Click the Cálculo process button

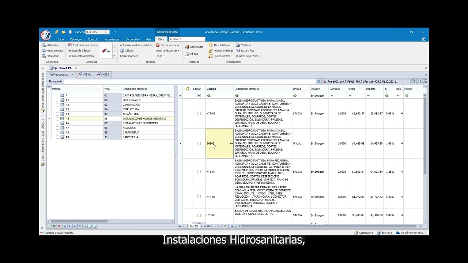click(127, 50)
